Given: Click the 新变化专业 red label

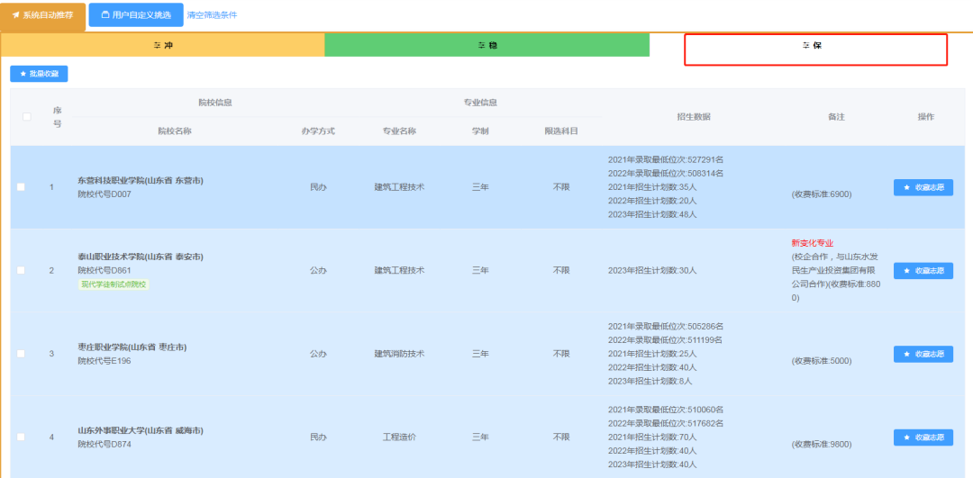Looking at the screenshot, I should tap(812, 243).
